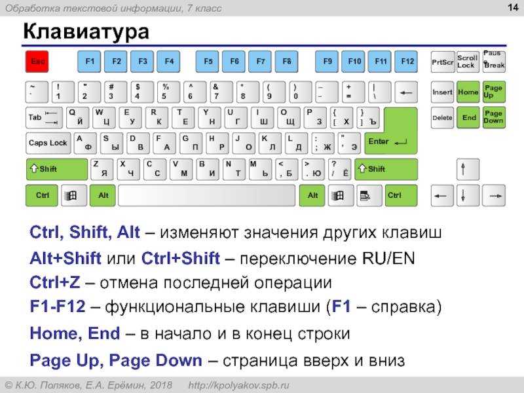
Task: Click the green End key
Action: pyautogui.click(x=468, y=118)
